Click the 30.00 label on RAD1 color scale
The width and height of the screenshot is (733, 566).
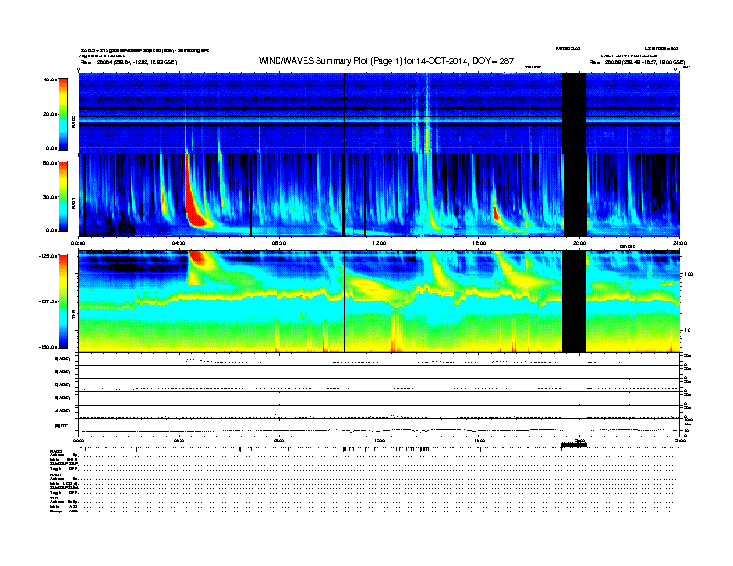[x=50, y=197]
